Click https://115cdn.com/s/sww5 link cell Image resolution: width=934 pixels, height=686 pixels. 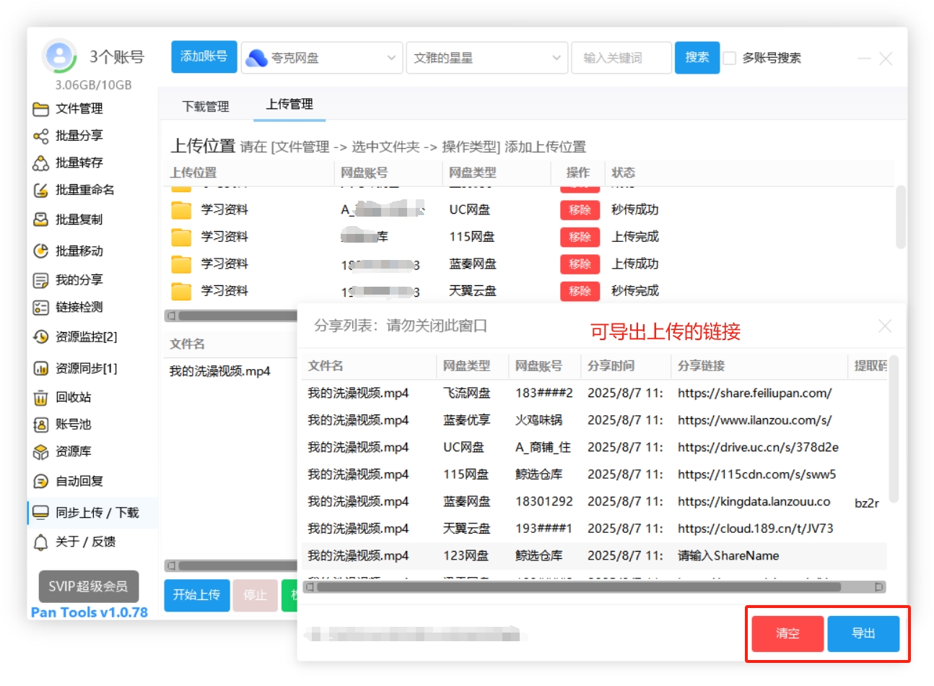tap(756, 474)
